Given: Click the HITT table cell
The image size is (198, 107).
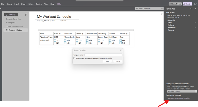Looking at the screenshot, I should (x=58, y=37).
